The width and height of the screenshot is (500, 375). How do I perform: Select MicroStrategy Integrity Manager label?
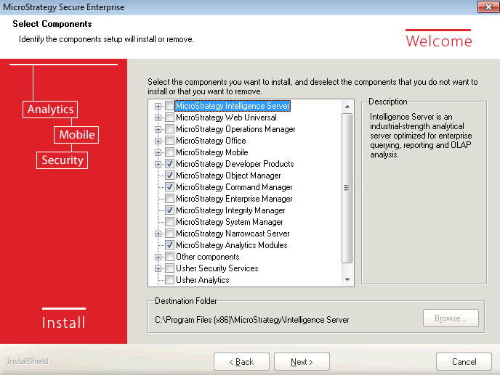(230, 210)
